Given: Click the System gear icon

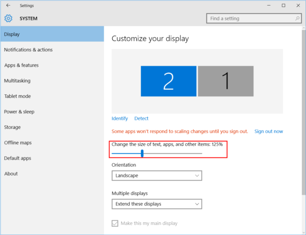Looking at the screenshot, I should click(8, 18).
